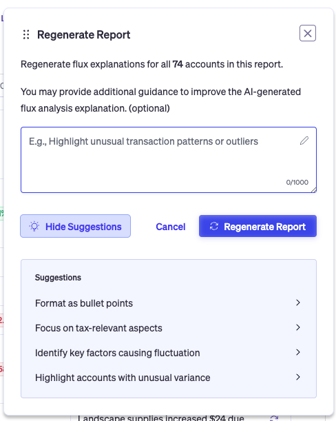Cancel the report regeneration

pyautogui.click(x=171, y=227)
